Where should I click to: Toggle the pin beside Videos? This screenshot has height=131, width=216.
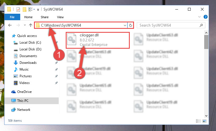tap(56, 83)
